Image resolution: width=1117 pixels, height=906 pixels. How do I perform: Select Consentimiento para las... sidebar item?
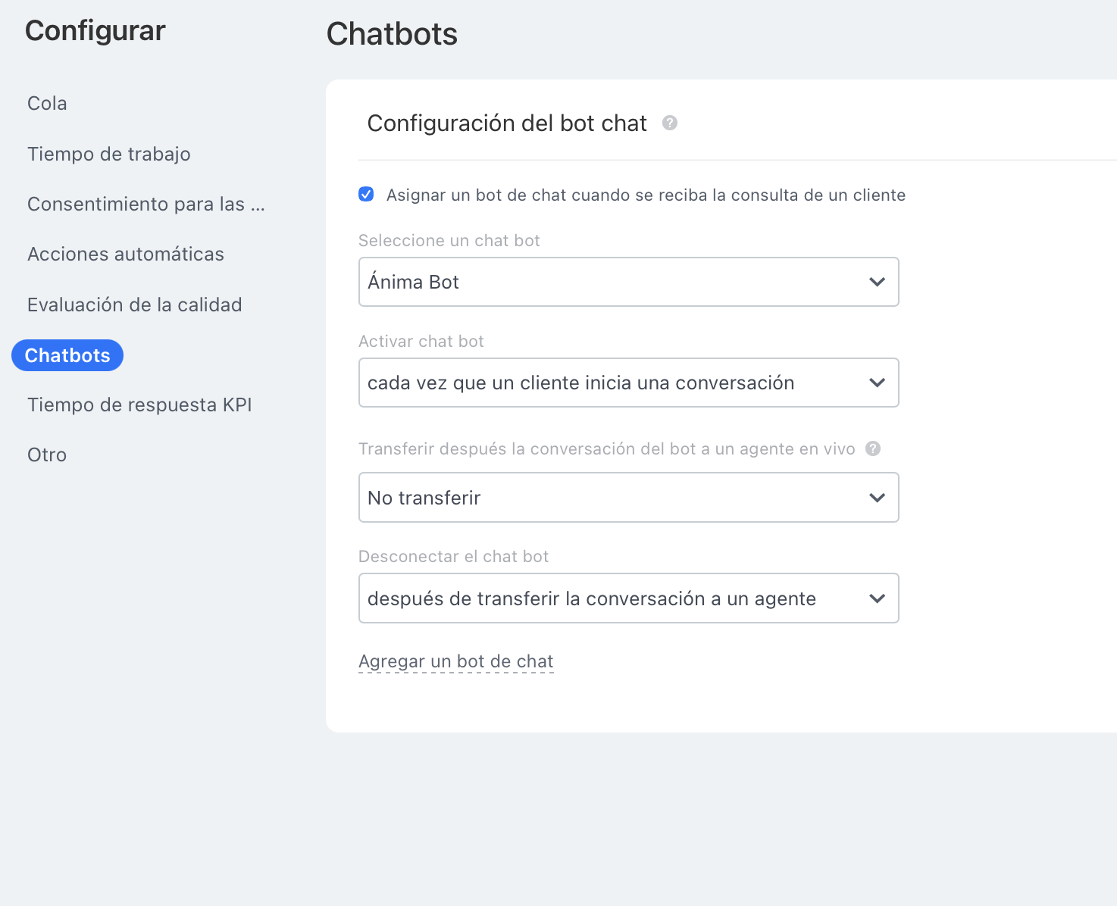click(x=145, y=204)
